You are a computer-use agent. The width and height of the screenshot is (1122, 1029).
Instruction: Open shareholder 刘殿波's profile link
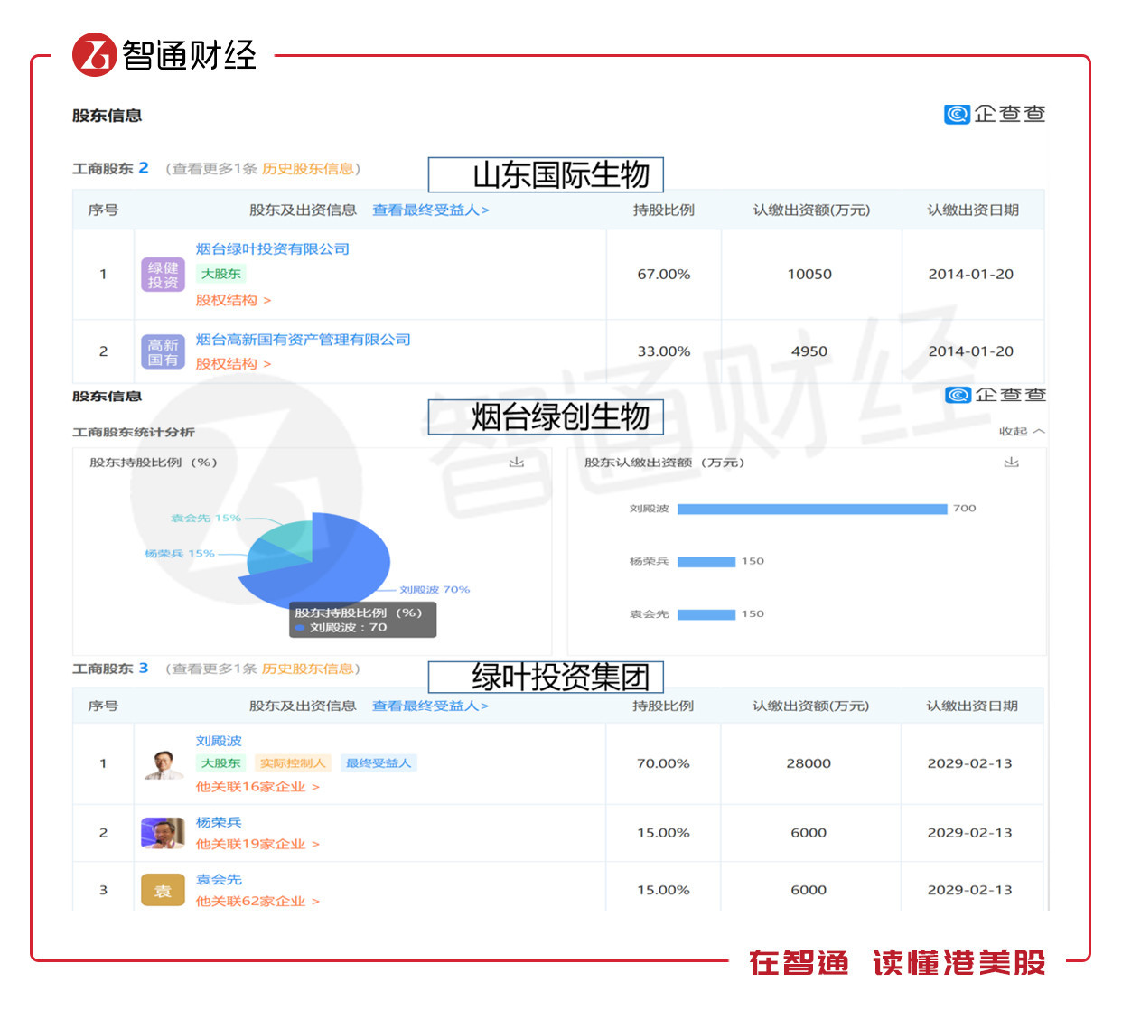pyautogui.click(x=219, y=741)
